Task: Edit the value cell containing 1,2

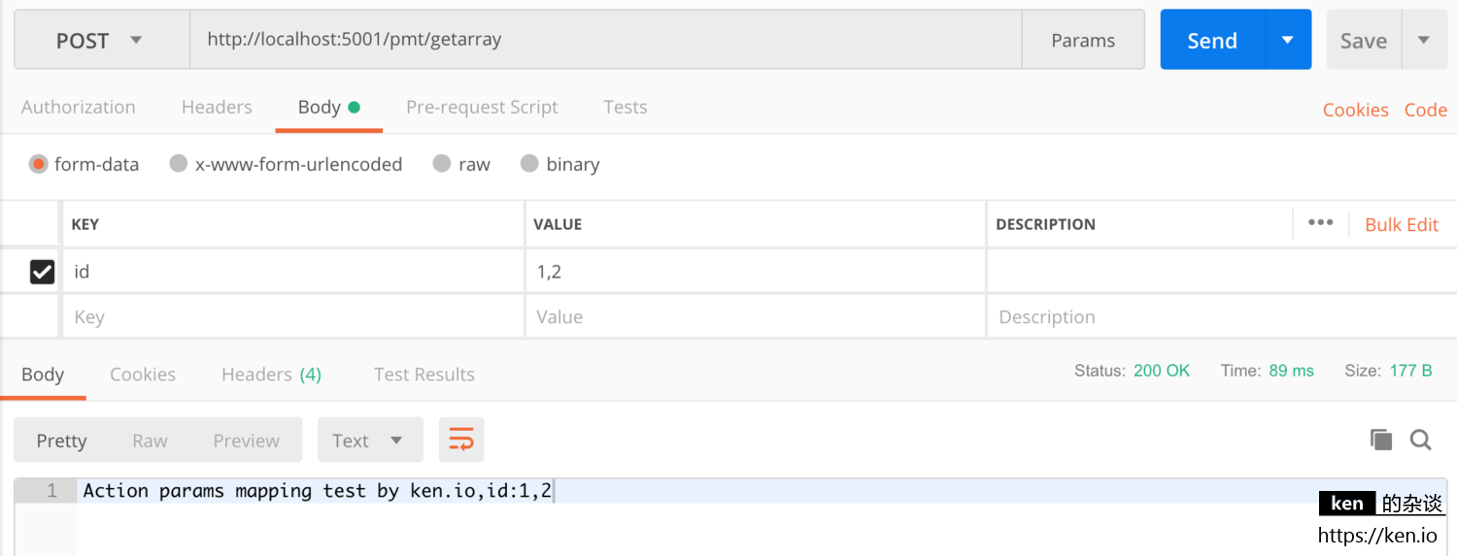Action: point(756,272)
